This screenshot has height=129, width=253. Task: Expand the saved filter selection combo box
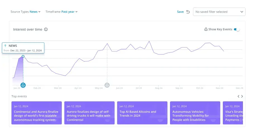click(219, 12)
